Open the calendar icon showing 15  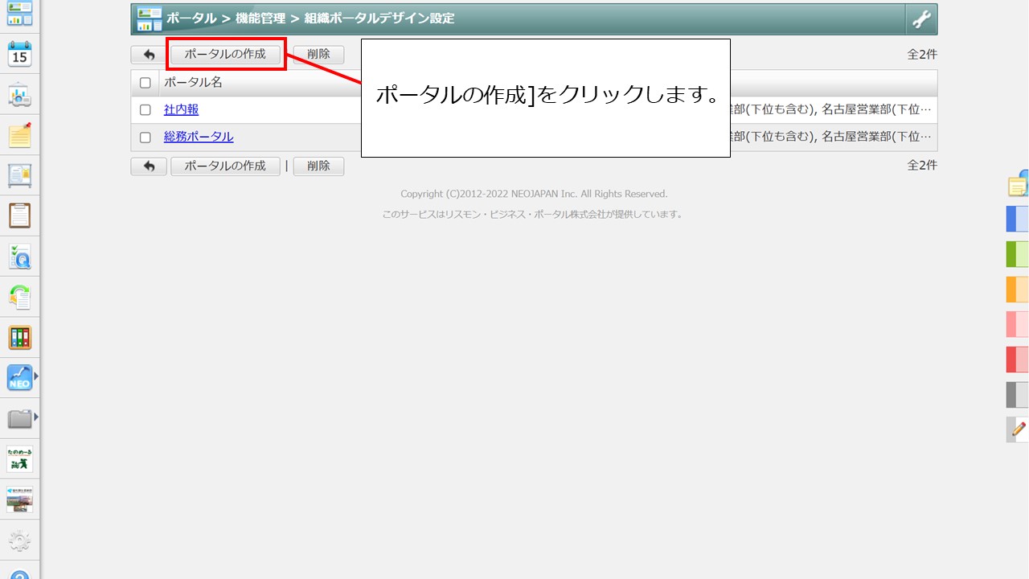coord(19,54)
